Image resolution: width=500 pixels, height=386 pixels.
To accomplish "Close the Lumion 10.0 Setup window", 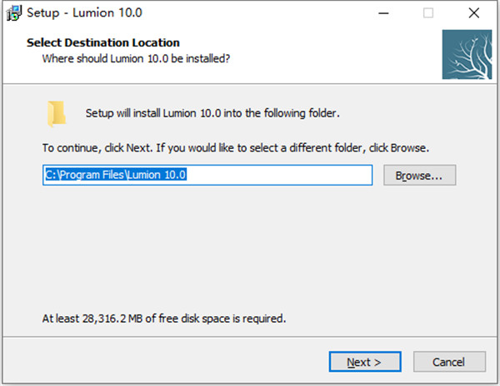I will tap(472, 13).
